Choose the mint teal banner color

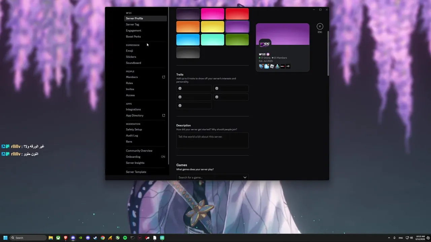click(212, 39)
